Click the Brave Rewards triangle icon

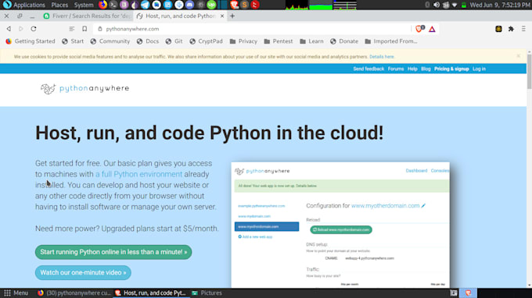coord(432,29)
